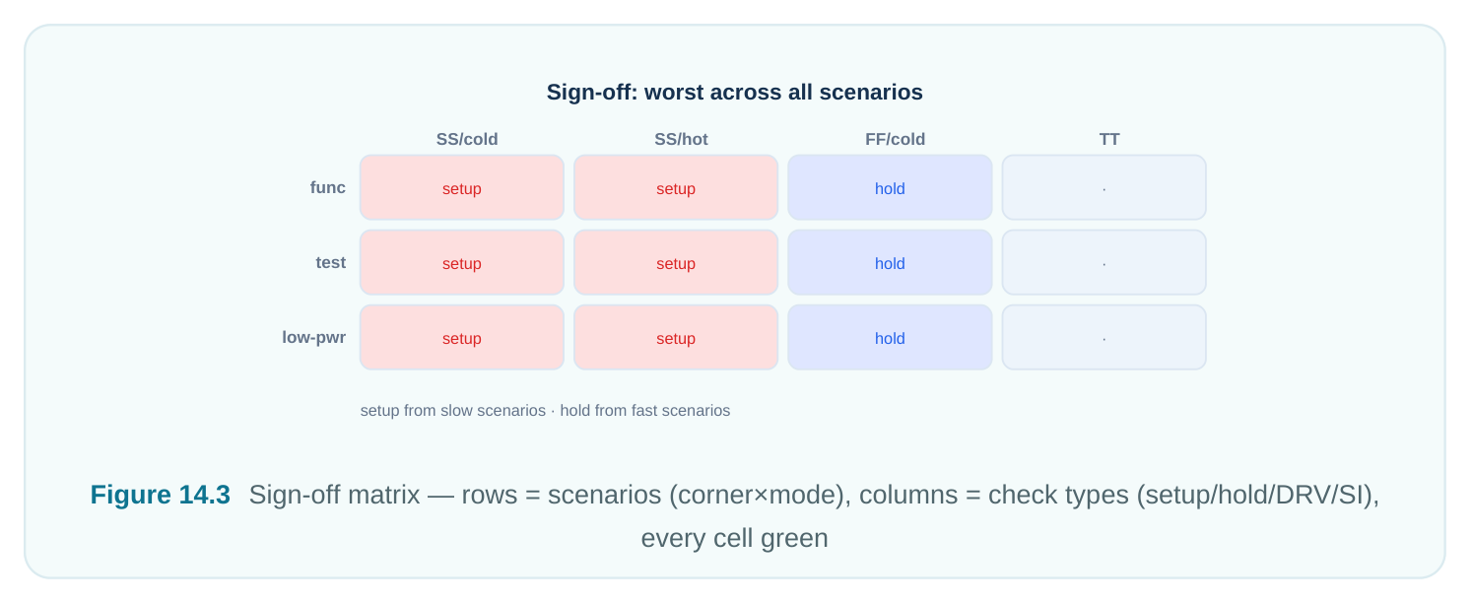
Task: Select the func row FF/cold hold cell
Action: click(890, 187)
